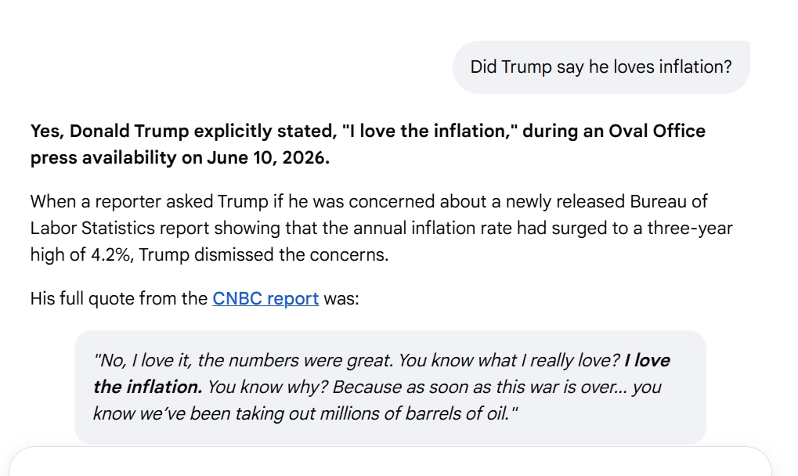The image size is (798, 476).
Task: Click the date "June 10, 2026" in the bold answer
Action: pos(268,157)
